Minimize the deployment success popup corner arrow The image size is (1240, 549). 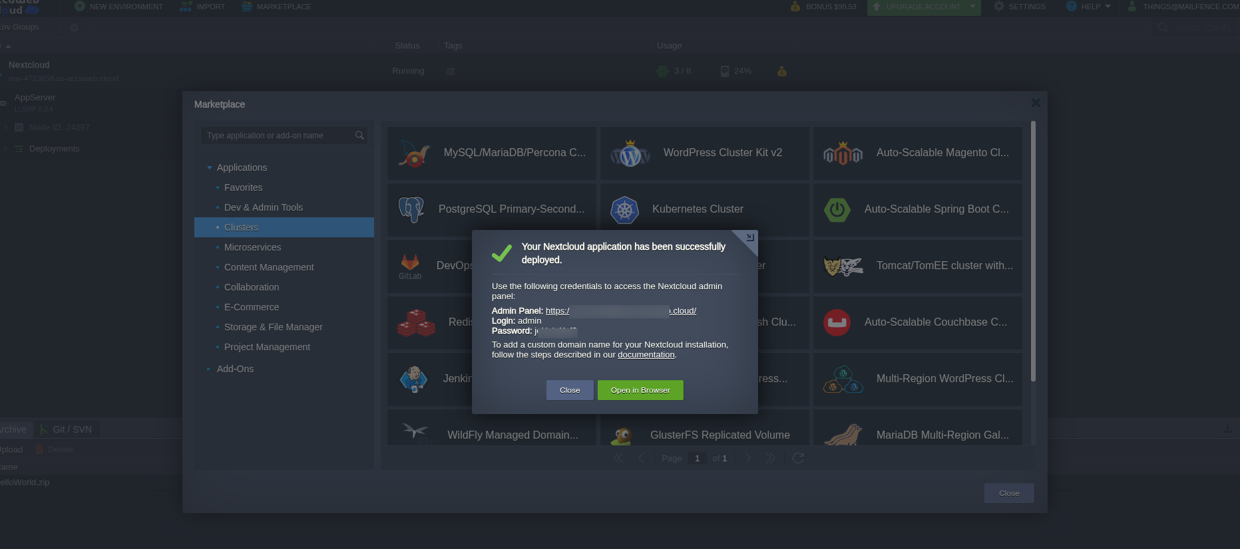[x=749, y=237]
